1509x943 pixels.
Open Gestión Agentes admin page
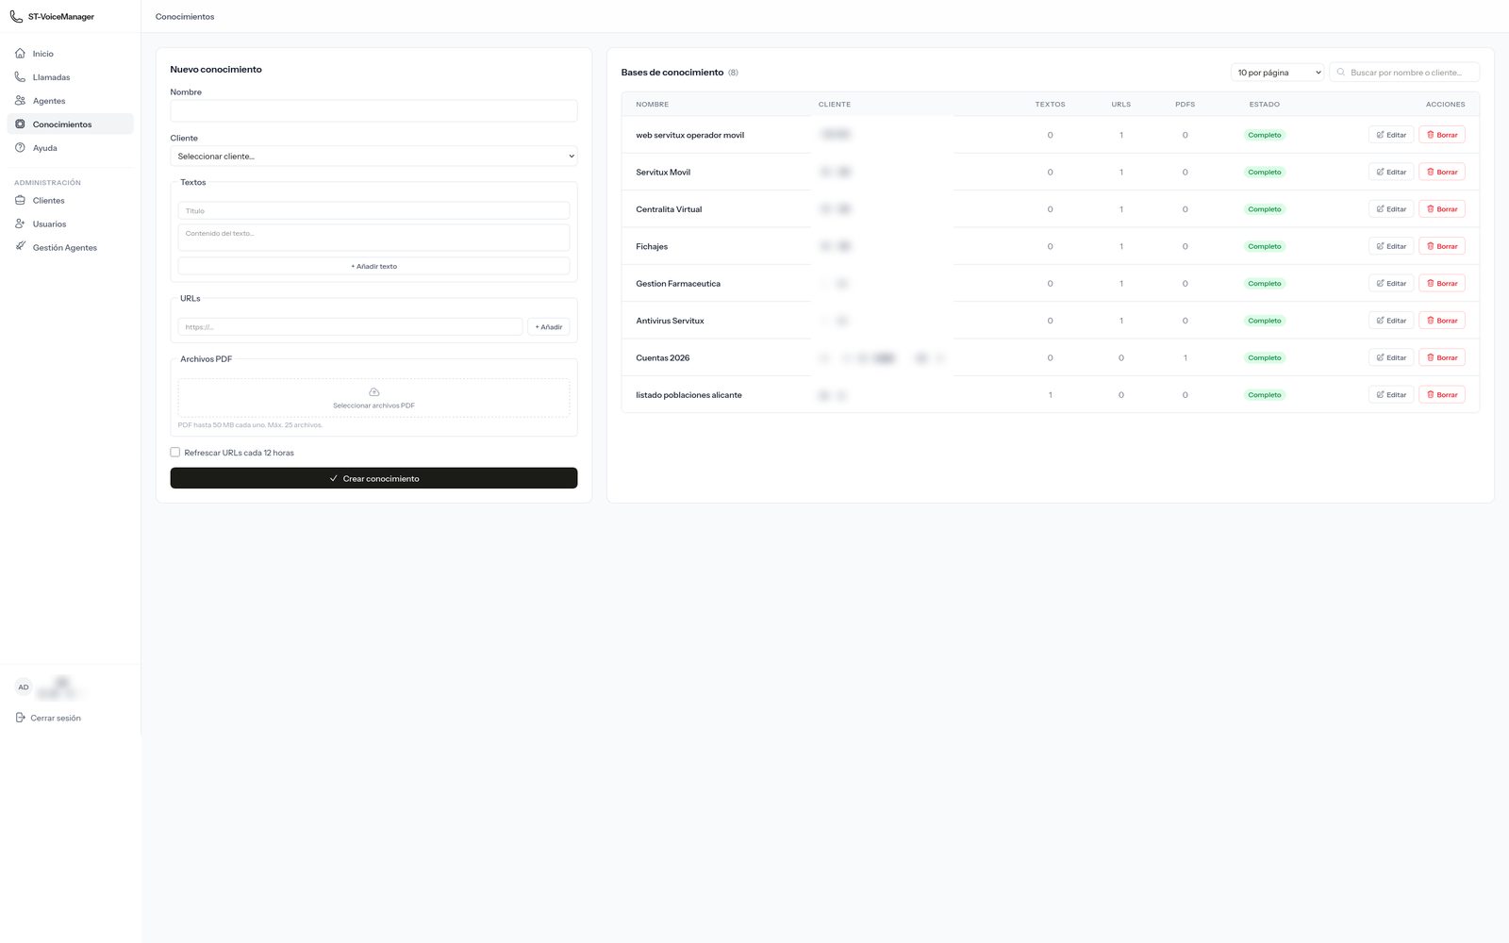[x=70, y=247]
